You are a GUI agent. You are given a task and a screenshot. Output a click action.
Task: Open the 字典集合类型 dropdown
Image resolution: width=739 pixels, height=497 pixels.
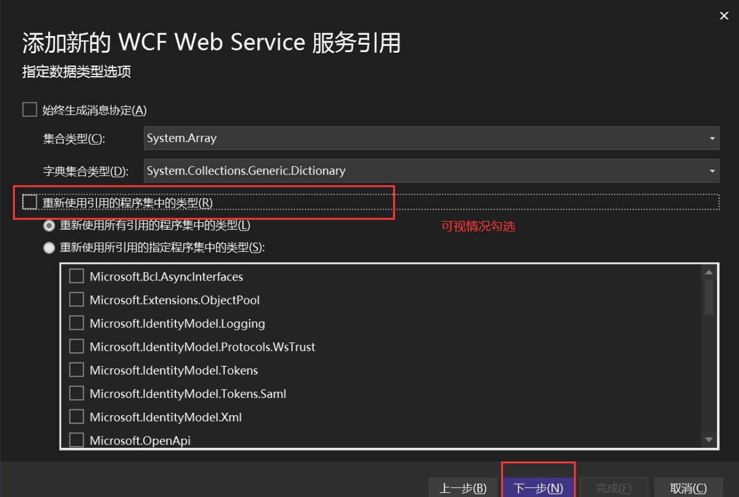click(x=713, y=171)
